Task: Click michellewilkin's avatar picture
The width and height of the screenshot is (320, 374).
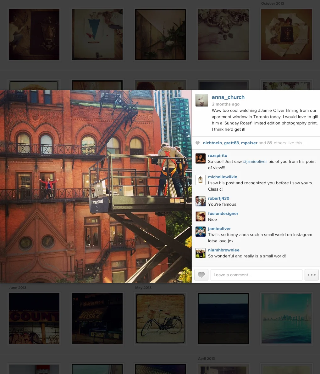Action: [200, 180]
